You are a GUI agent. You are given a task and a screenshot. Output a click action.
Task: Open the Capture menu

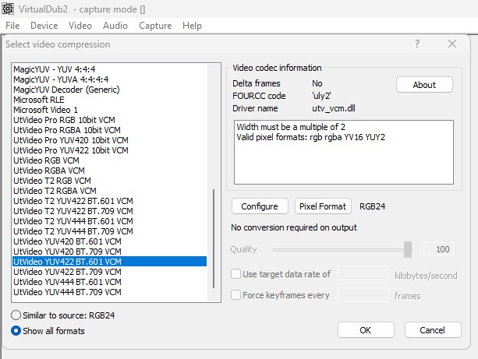[155, 26]
